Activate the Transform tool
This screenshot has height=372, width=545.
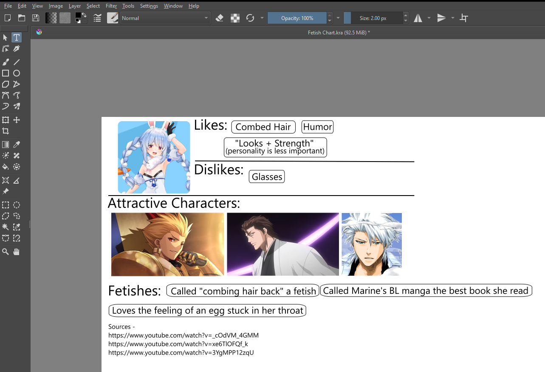(6, 120)
